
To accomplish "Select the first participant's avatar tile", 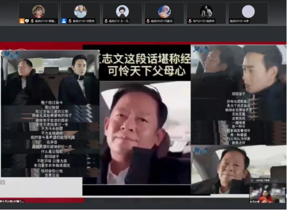I will pyautogui.click(x=38, y=11).
